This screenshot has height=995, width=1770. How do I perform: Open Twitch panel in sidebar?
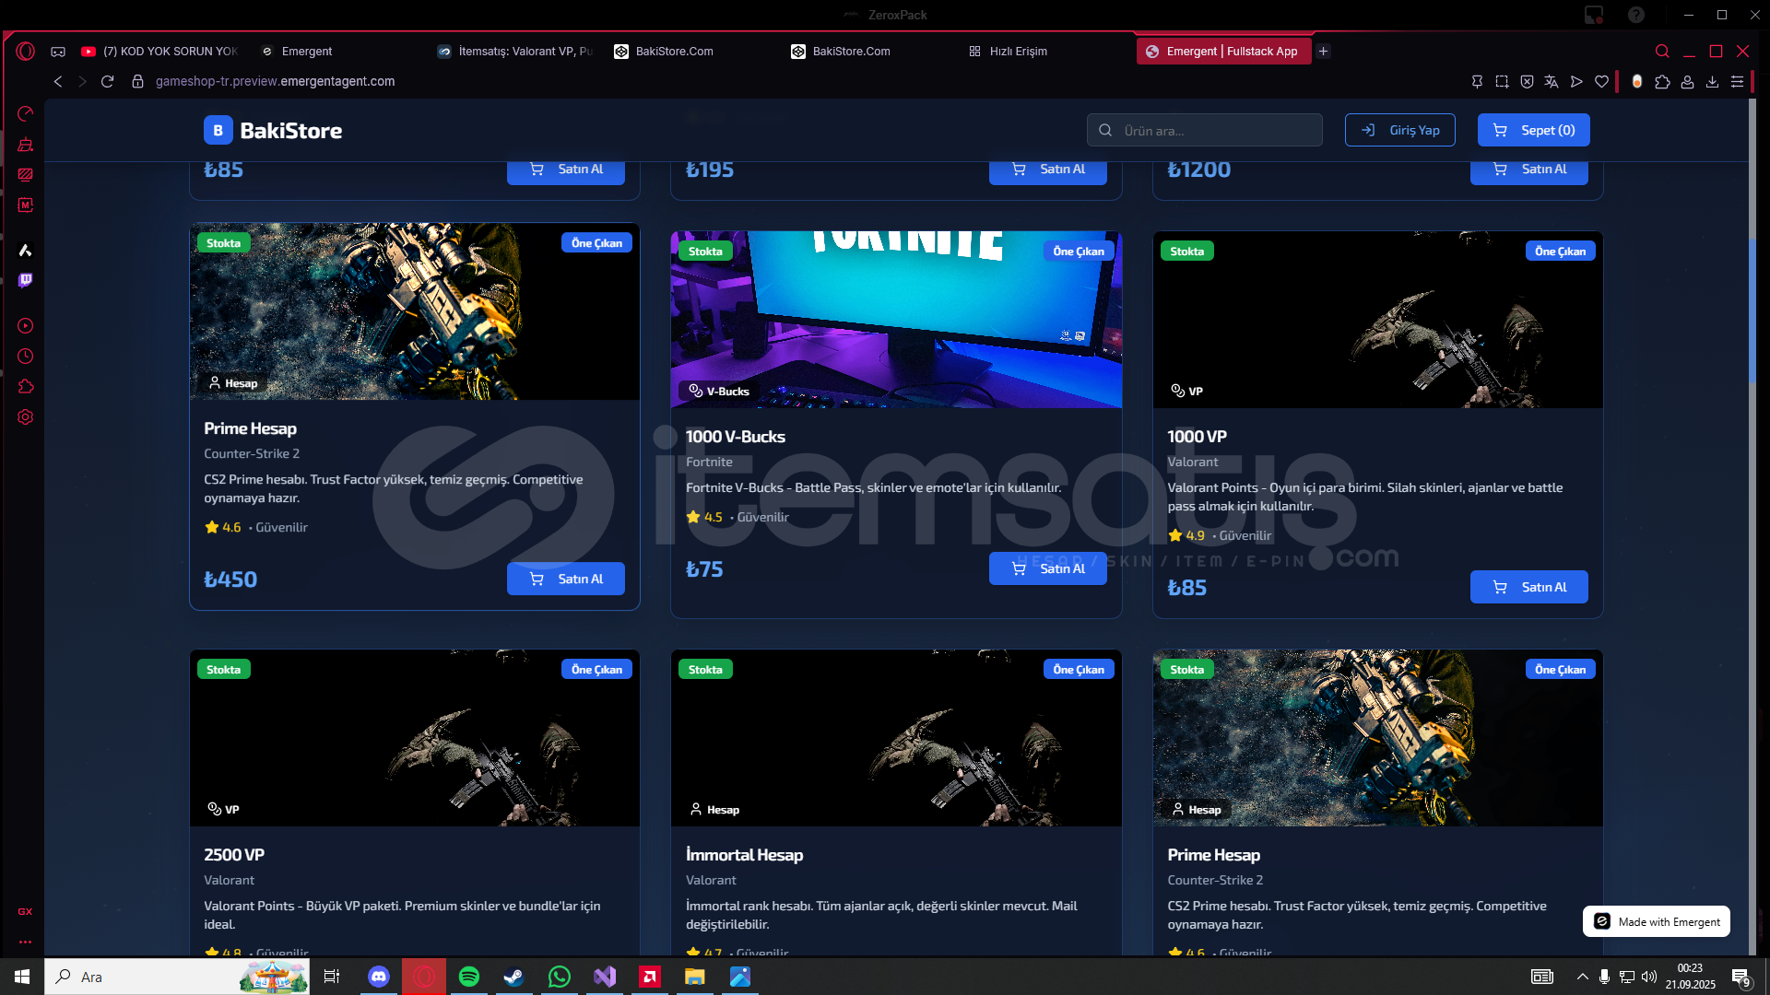[x=26, y=280]
